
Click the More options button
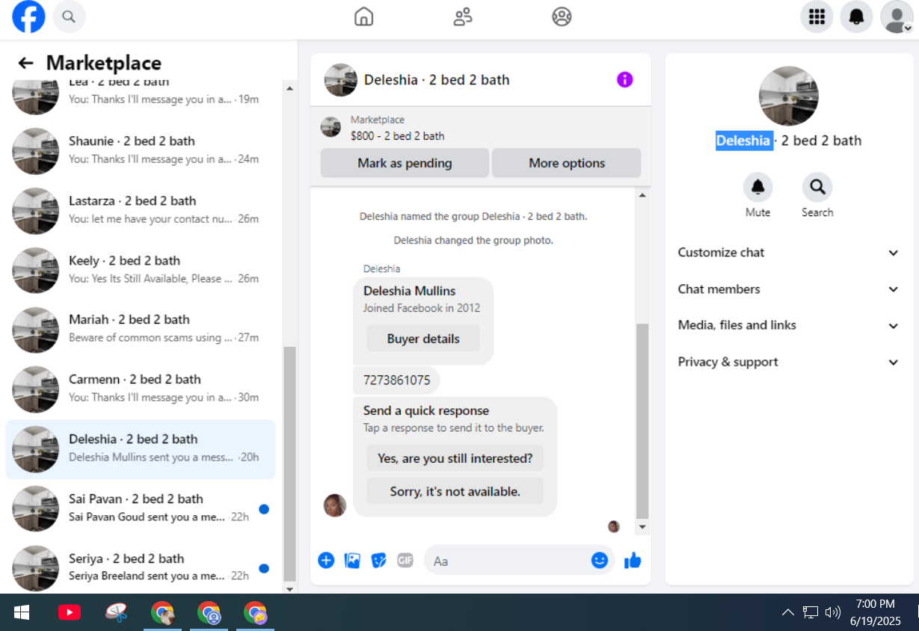(567, 163)
